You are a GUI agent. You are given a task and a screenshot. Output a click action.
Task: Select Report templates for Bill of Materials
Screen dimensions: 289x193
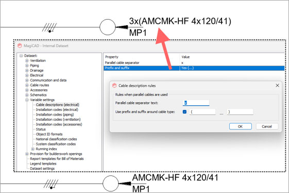coord(57,158)
